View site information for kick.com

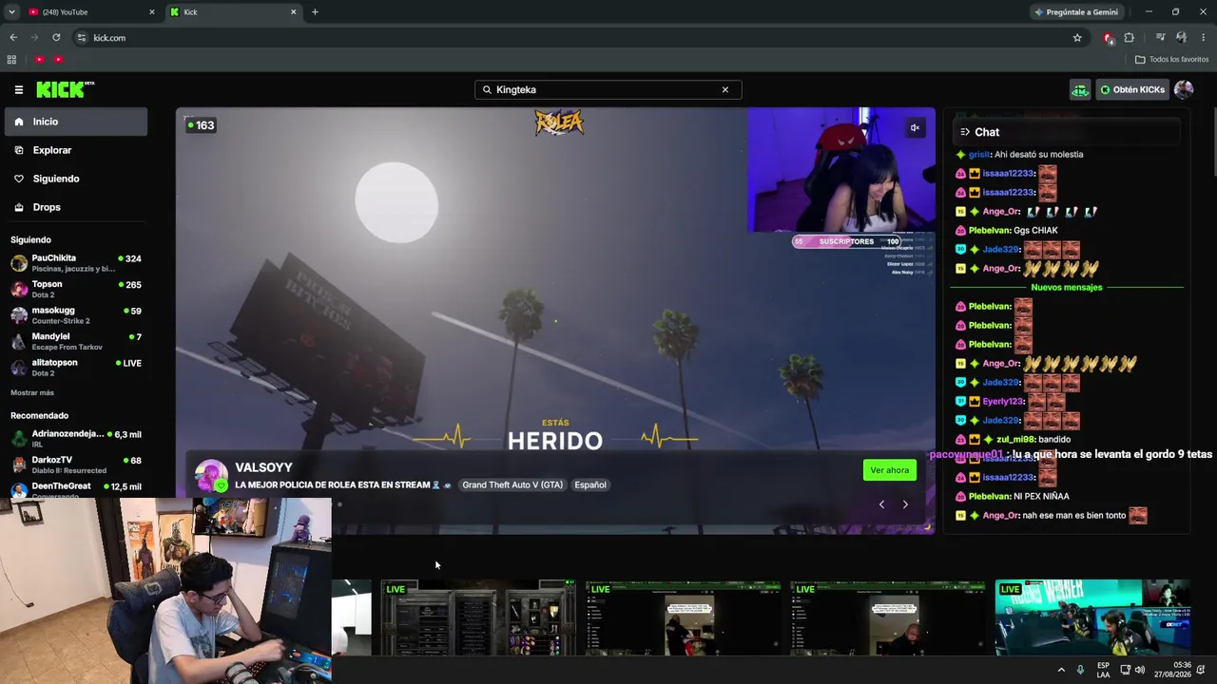point(82,38)
